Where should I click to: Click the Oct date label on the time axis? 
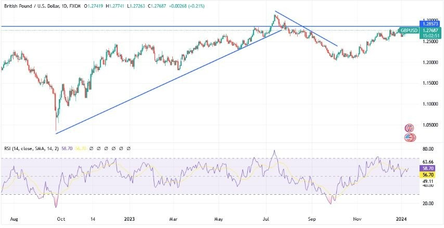coord(61,219)
